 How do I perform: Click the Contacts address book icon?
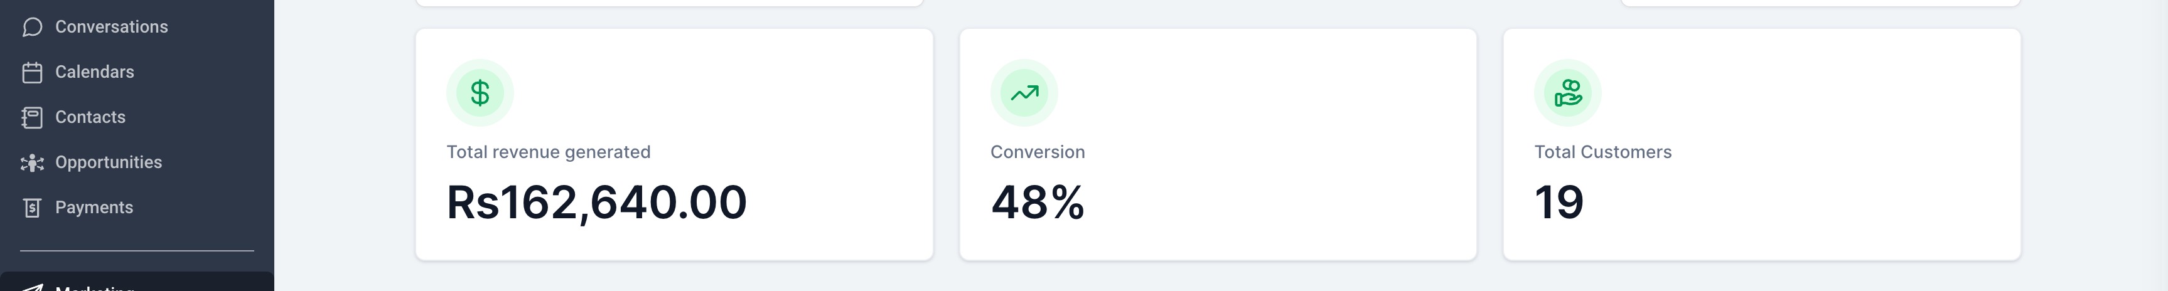(x=32, y=118)
